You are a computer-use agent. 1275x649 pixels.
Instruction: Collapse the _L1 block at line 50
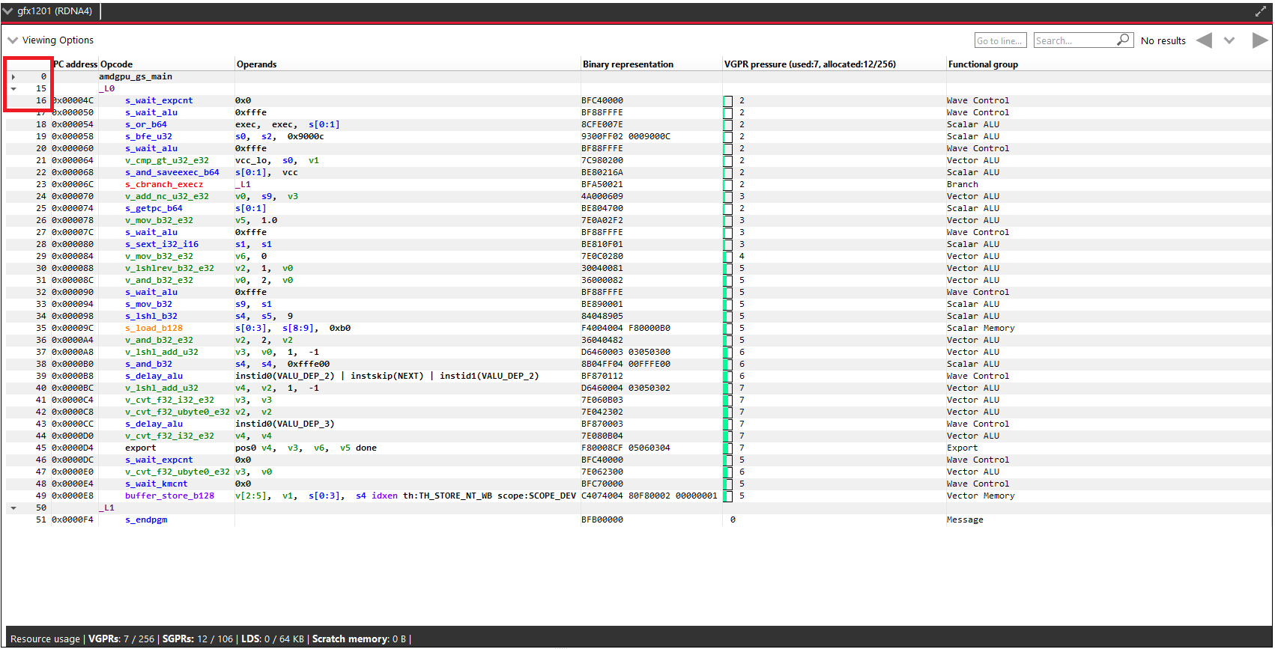click(x=13, y=508)
